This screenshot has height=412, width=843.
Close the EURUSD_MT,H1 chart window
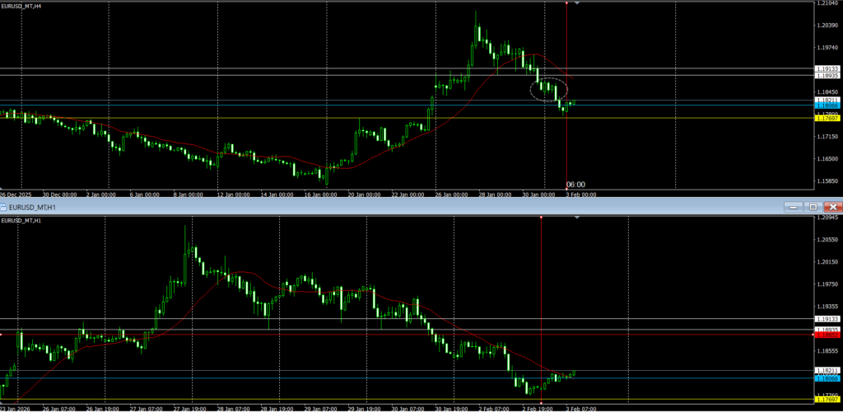click(x=832, y=206)
